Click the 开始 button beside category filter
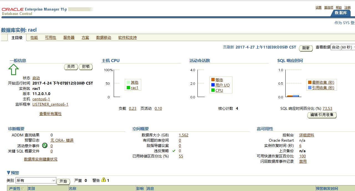Image resolution: width=355 pixels, height=191 pixels. point(63,181)
